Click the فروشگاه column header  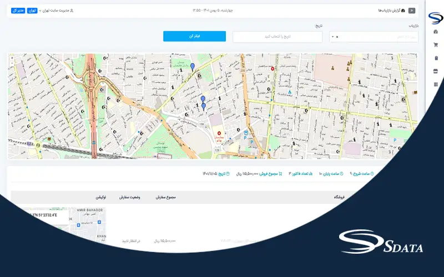[339, 197]
